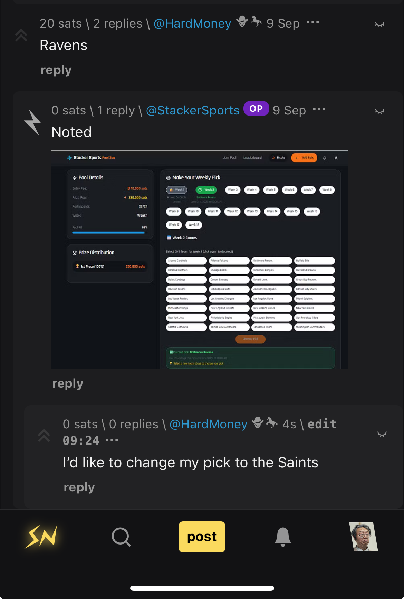Viewport: 404px width, 599px height.
Task: Open @StackerSports profile link
Action: (193, 110)
